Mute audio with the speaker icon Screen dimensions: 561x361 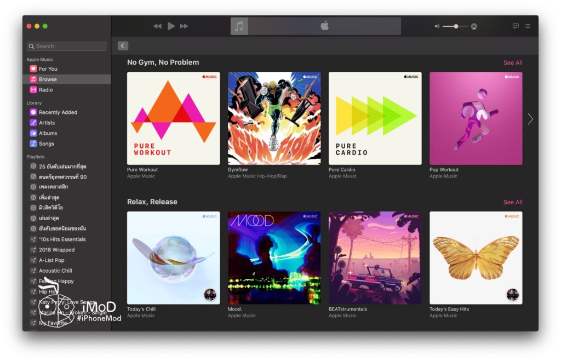(x=436, y=26)
